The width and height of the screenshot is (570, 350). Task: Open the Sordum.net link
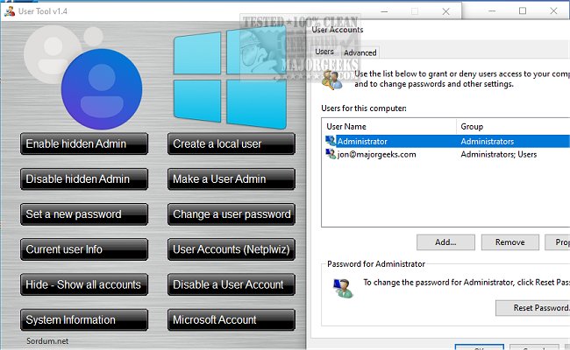coord(47,341)
